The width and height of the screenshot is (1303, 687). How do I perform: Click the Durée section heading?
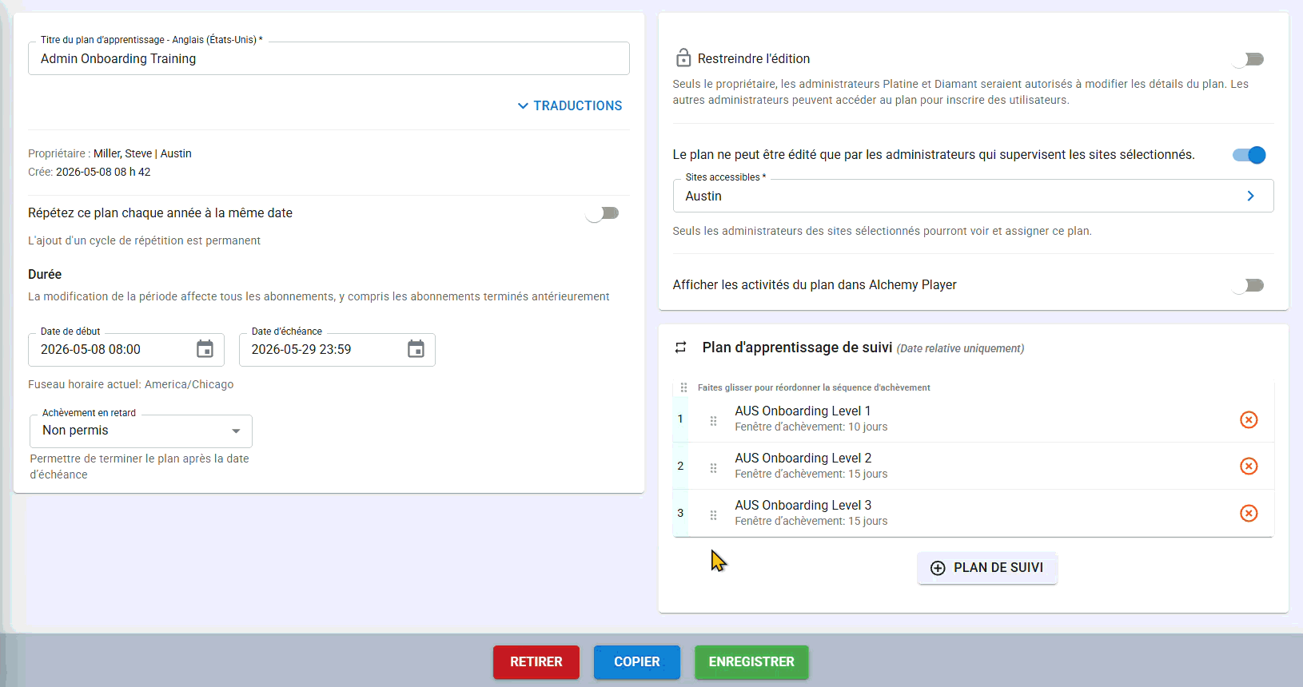pyautogui.click(x=45, y=274)
